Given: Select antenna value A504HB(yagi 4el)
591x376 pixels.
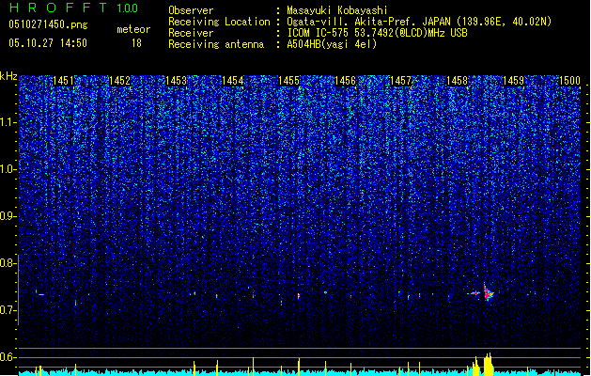Looking at the screenshot, I should [332, 44].
